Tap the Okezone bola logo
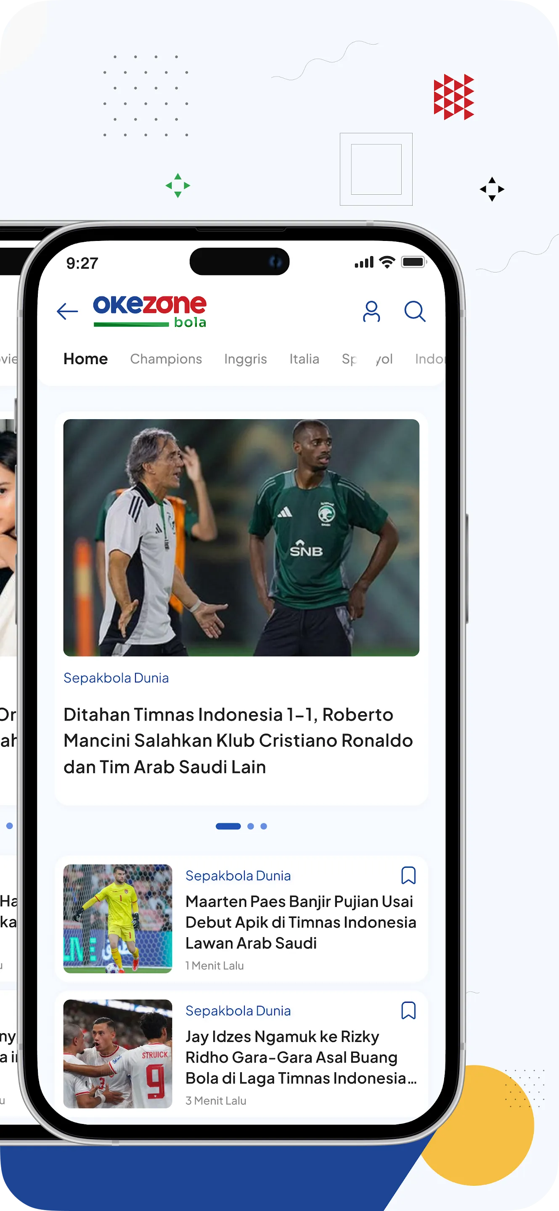 (x=150, y=311)
